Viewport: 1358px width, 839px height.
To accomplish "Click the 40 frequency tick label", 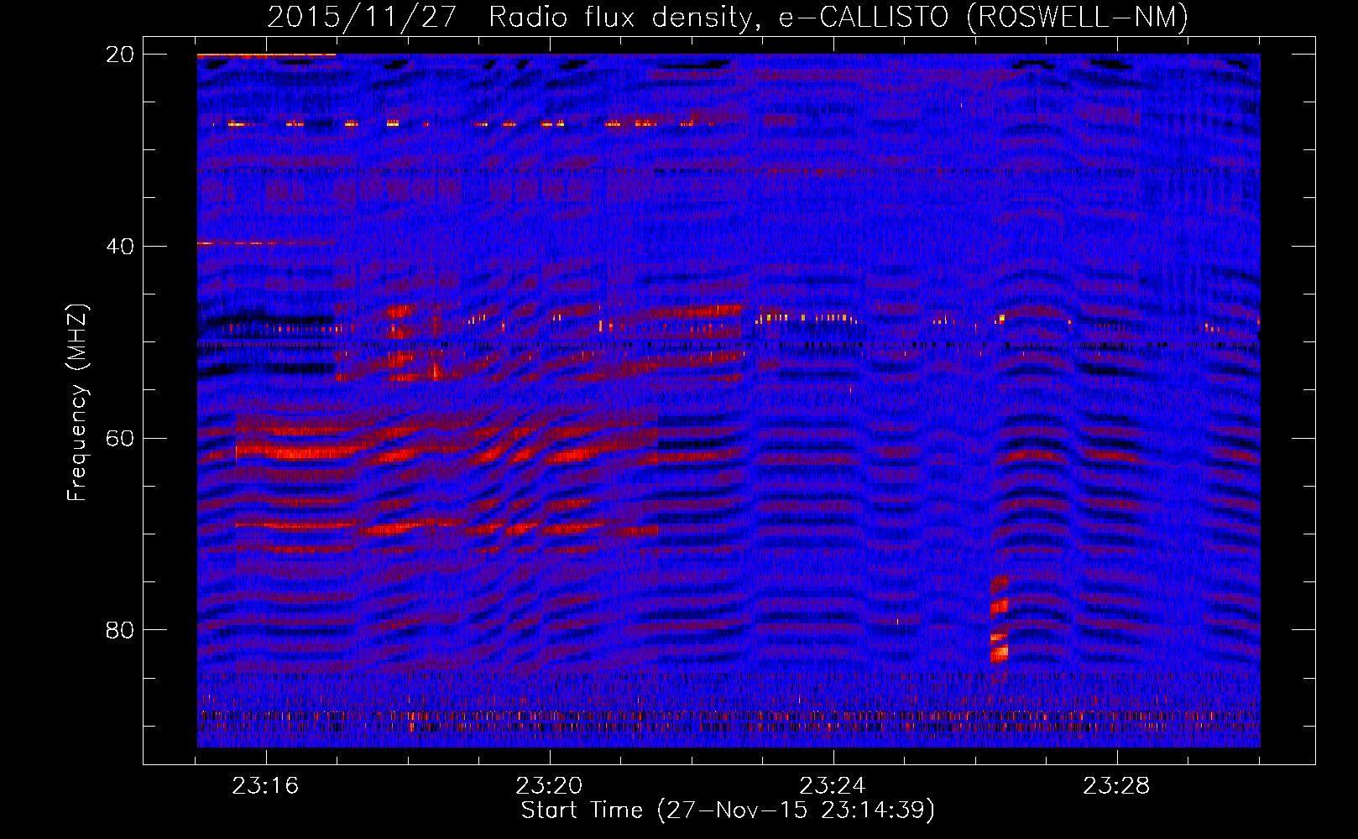I will 120,247.
